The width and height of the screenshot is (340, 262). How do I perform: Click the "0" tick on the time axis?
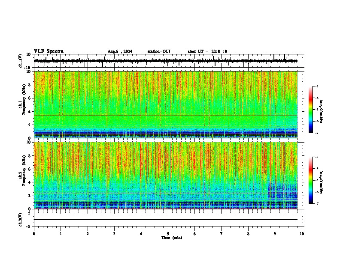34,234
